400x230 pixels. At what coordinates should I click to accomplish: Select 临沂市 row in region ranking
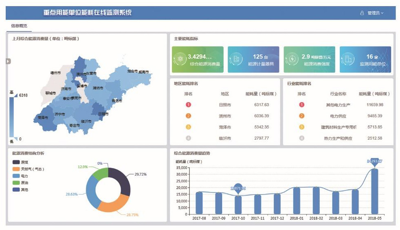(x=225, y=138)
